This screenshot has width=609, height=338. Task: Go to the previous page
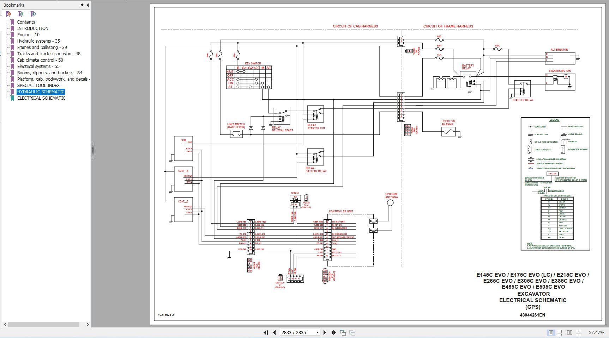click(274, 332)
